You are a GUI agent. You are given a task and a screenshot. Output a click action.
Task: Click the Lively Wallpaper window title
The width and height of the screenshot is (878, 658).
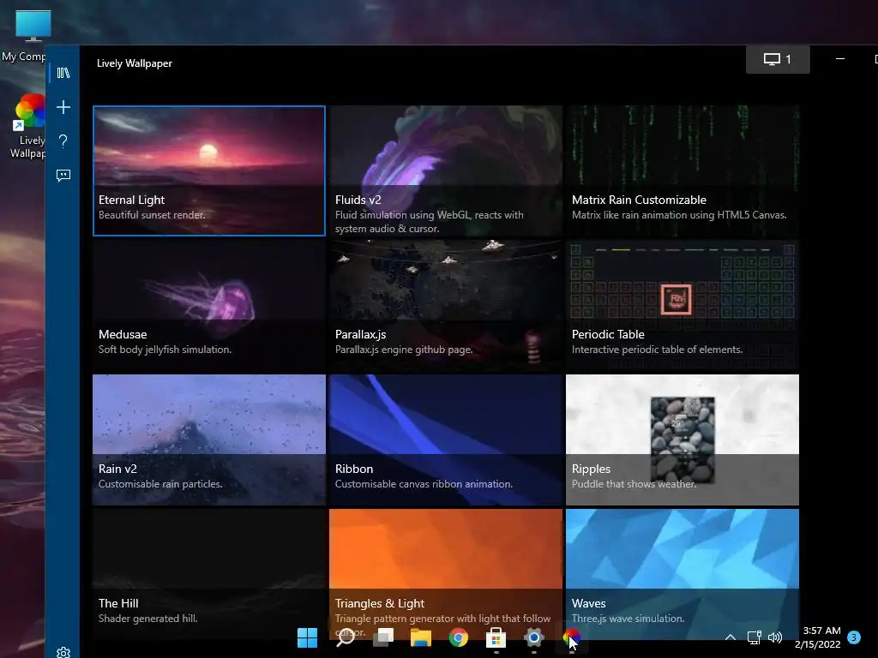(135, 63)
